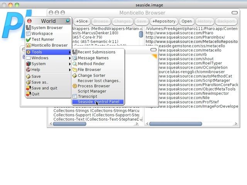Click the Save button in Monticello toolbar
Screen dimensions: 247x185
(x=141, y=21)
